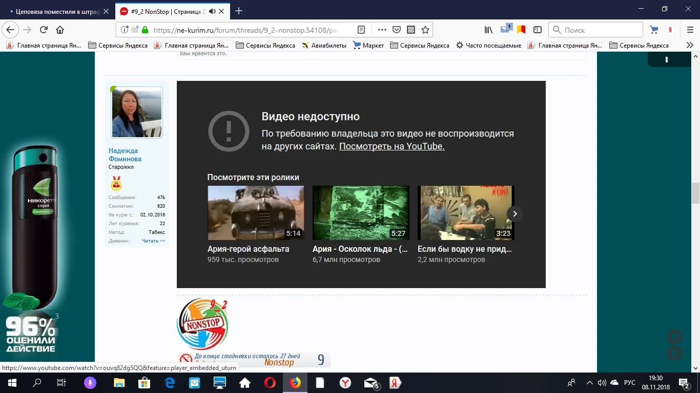
Task: Toggle reader view in address bar
Action: (x=361, y=30)
